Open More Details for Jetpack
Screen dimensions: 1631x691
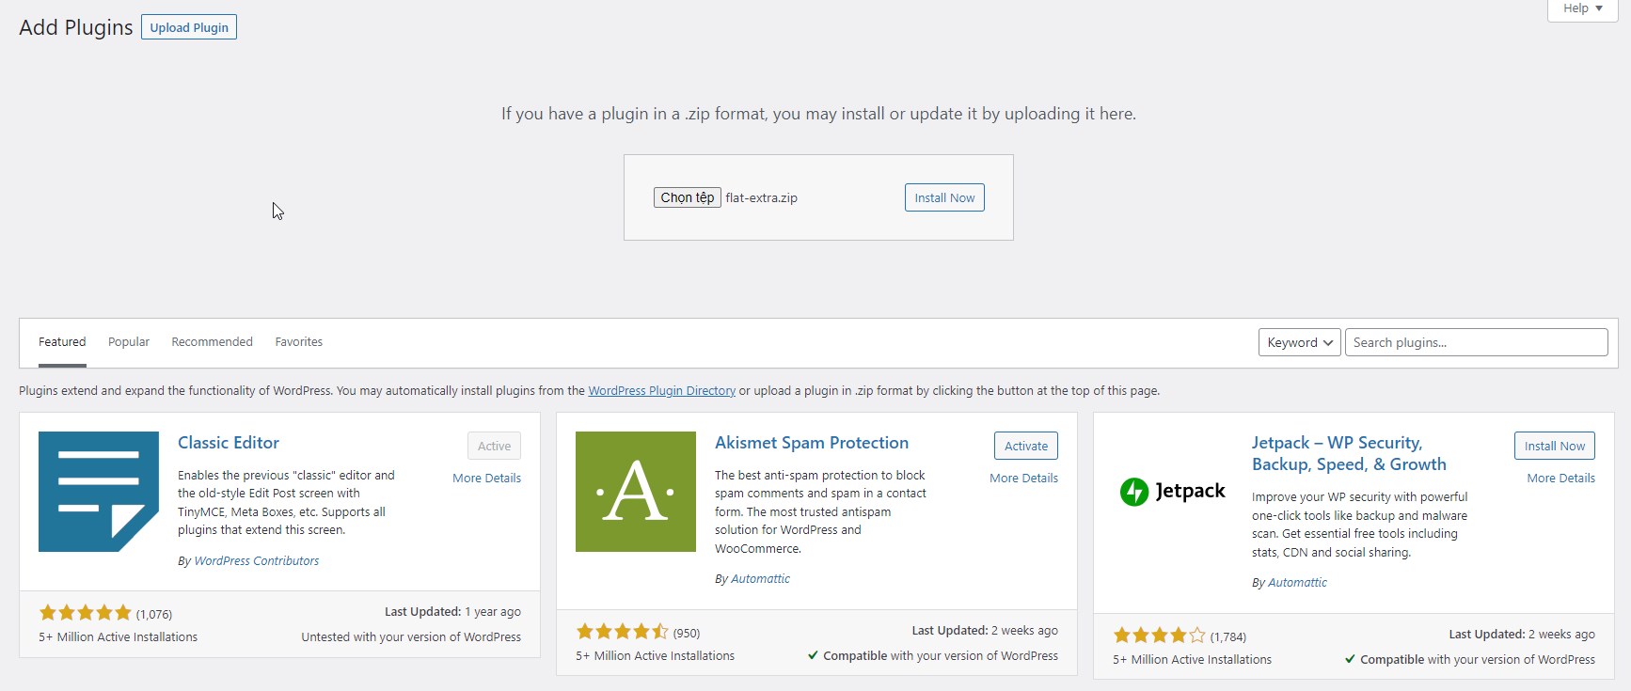(x=1560, y=479)
